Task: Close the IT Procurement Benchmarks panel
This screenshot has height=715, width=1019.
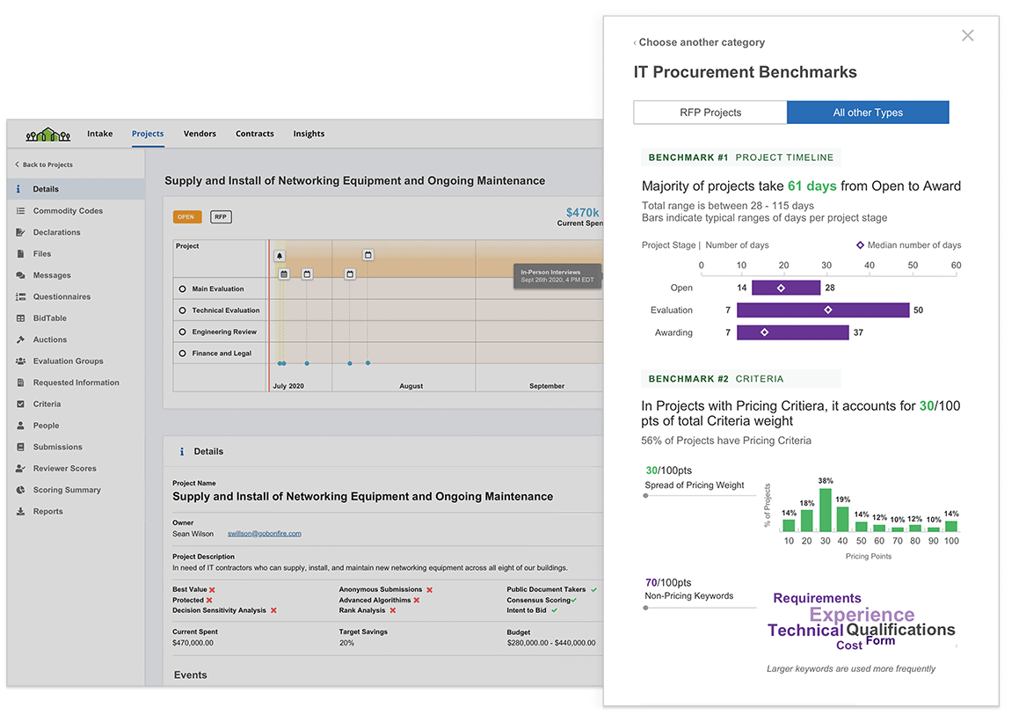Action: [x=967, y=36]
